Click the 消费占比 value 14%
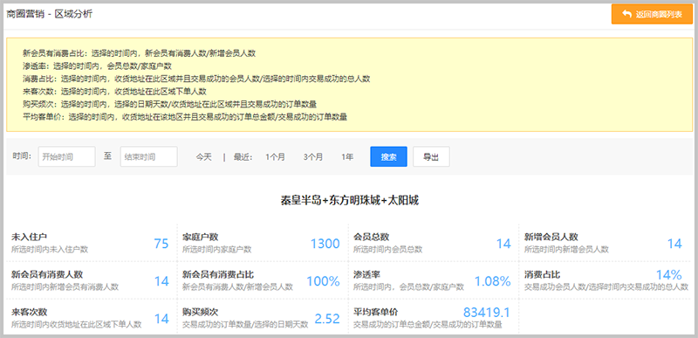The image size is (698, 338). pos(669,274)
